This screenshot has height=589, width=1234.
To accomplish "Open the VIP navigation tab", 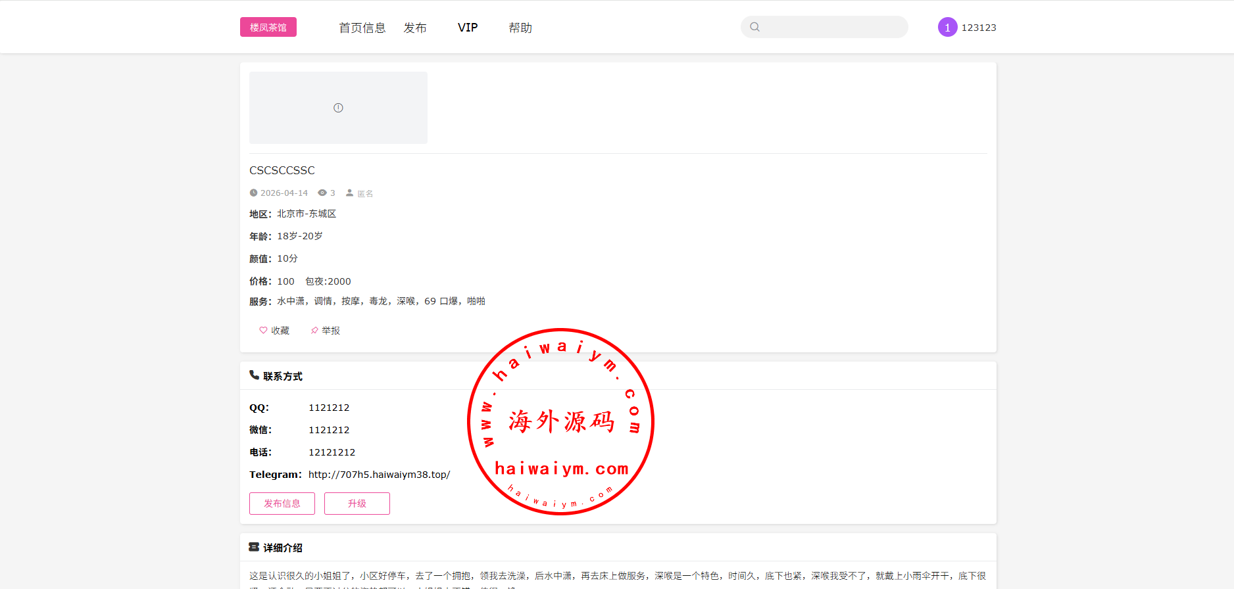I will [x=468, y=28].
